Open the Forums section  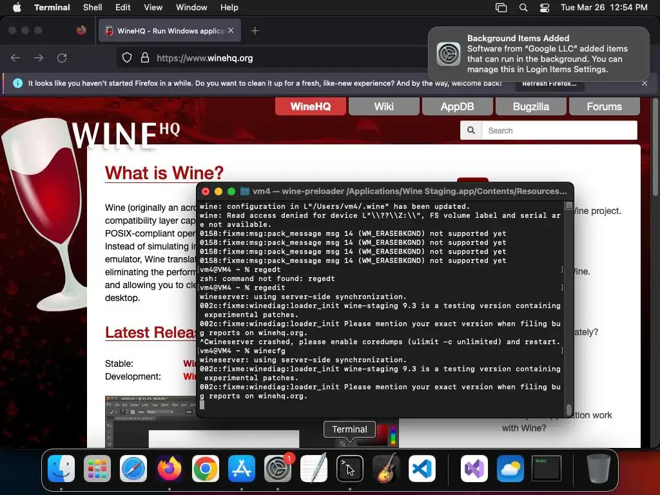[604, 106]
